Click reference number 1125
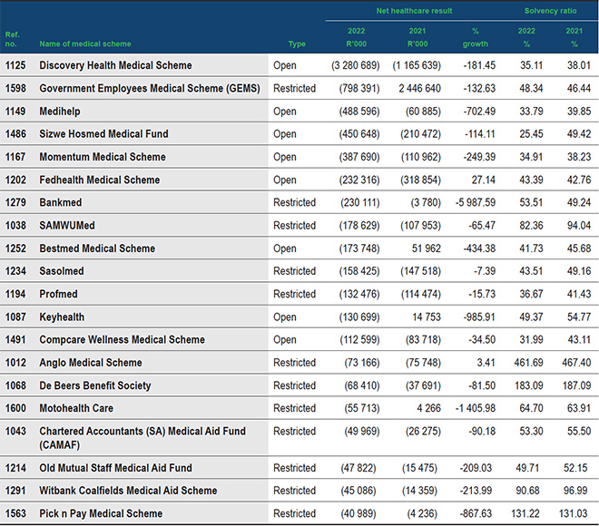Image resolution: width=599 pixels, height=526 pixels. click(x=15, y=65)
